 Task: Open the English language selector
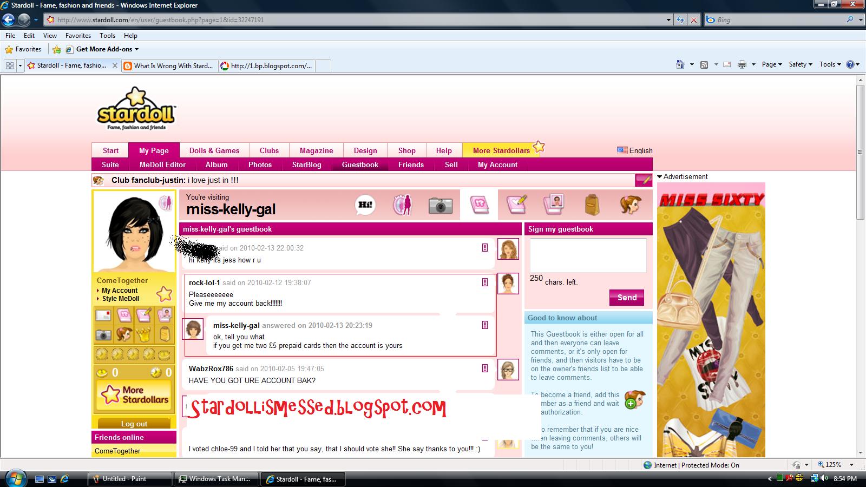(x=635, y=150)
